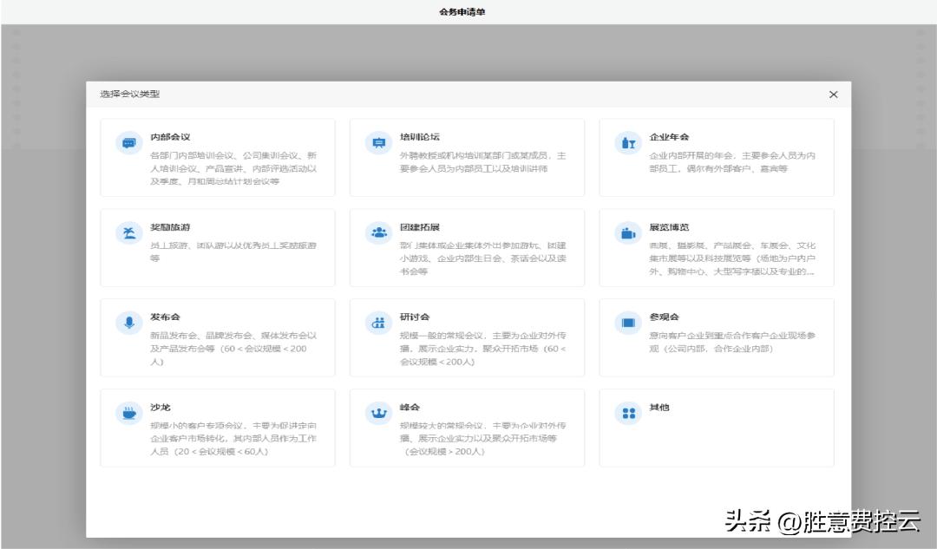
Task: Click the microphone icon for 发布会
Action: click(x=128, y=322)
